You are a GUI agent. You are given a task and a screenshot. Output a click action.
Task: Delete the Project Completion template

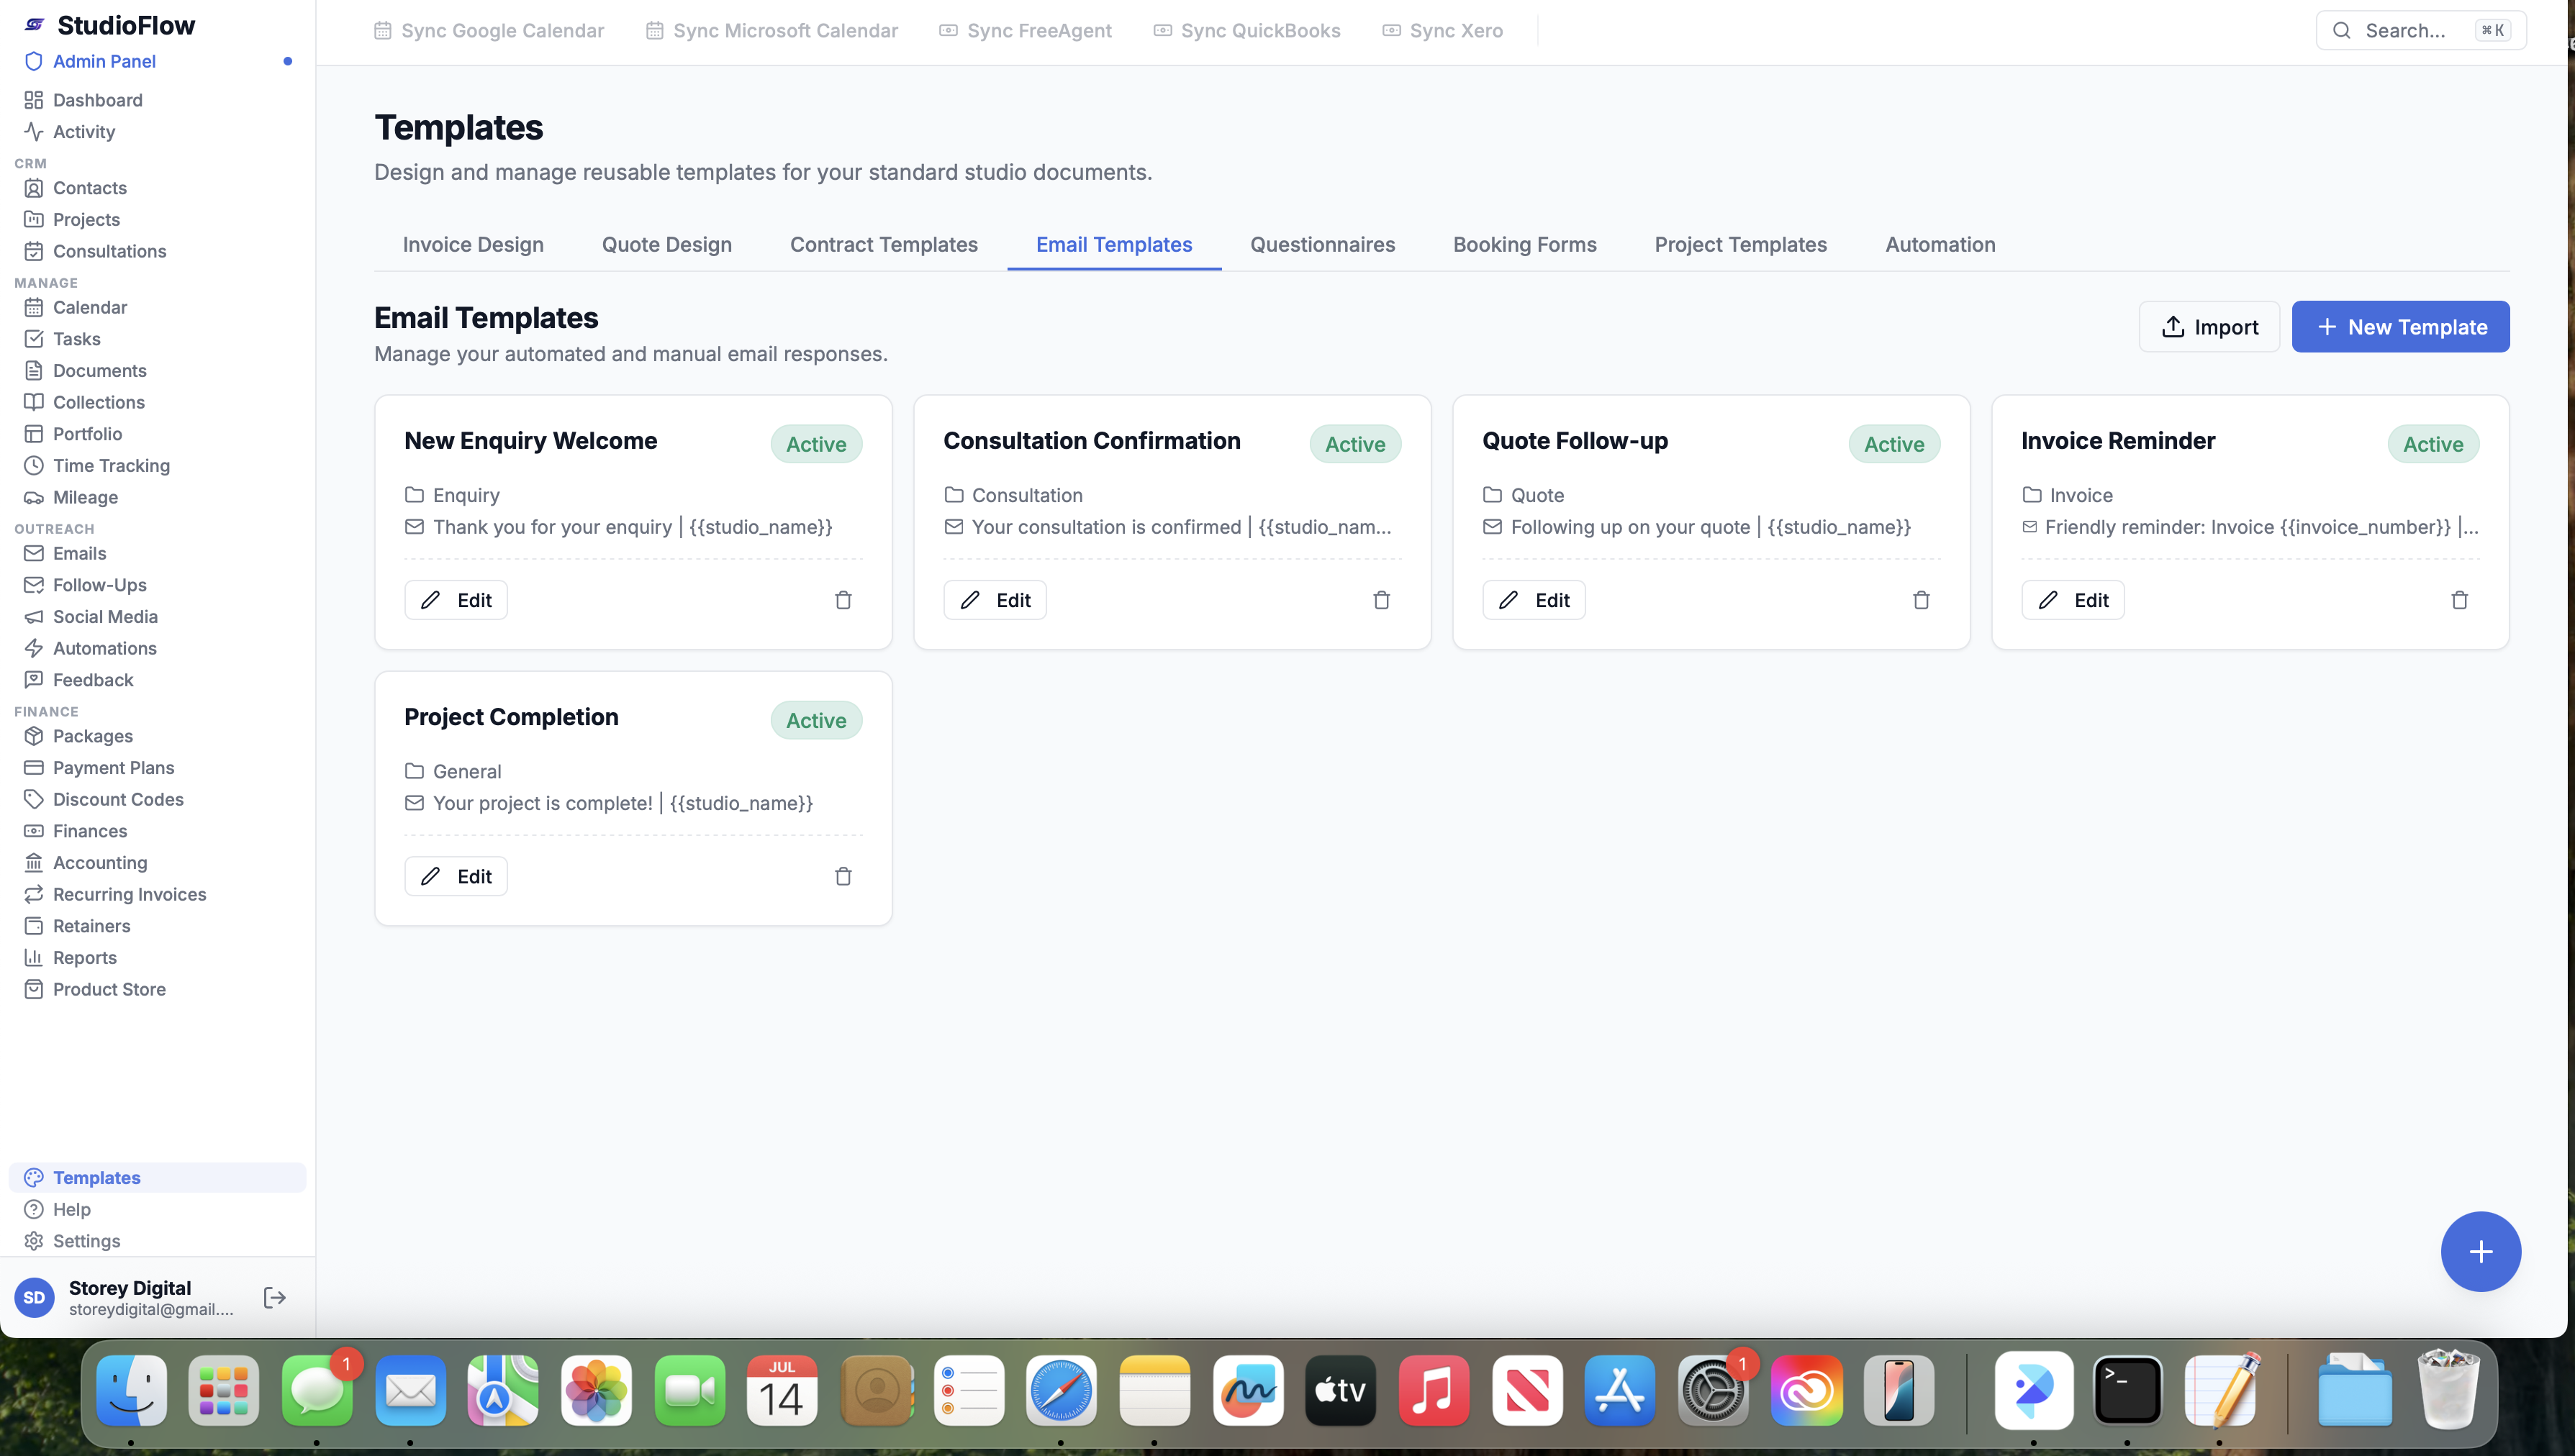click(x=843, y=876)
